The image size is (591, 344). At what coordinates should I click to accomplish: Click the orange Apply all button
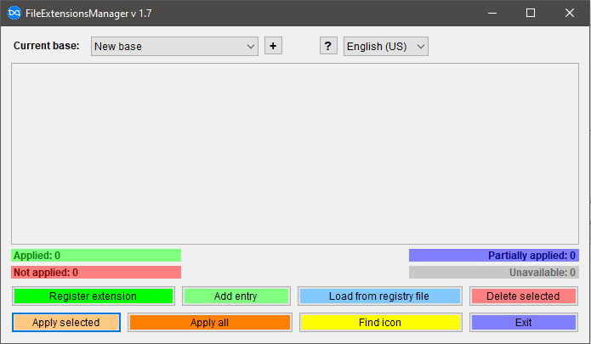coord(210,323)
